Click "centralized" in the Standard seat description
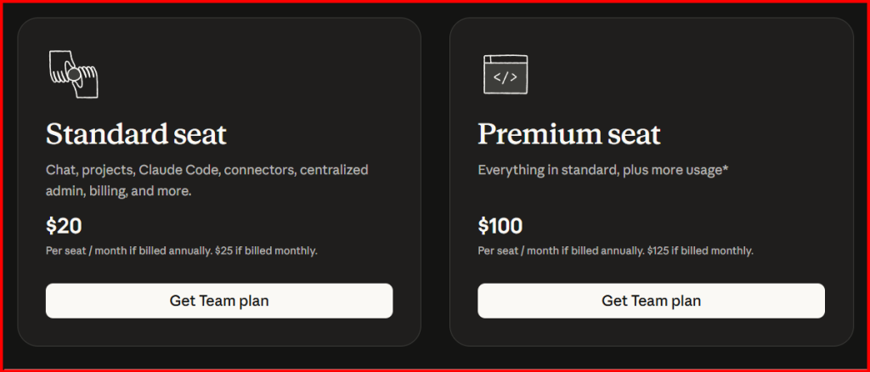This screenshot has width=870, height=372. click(x=334, y=170)
